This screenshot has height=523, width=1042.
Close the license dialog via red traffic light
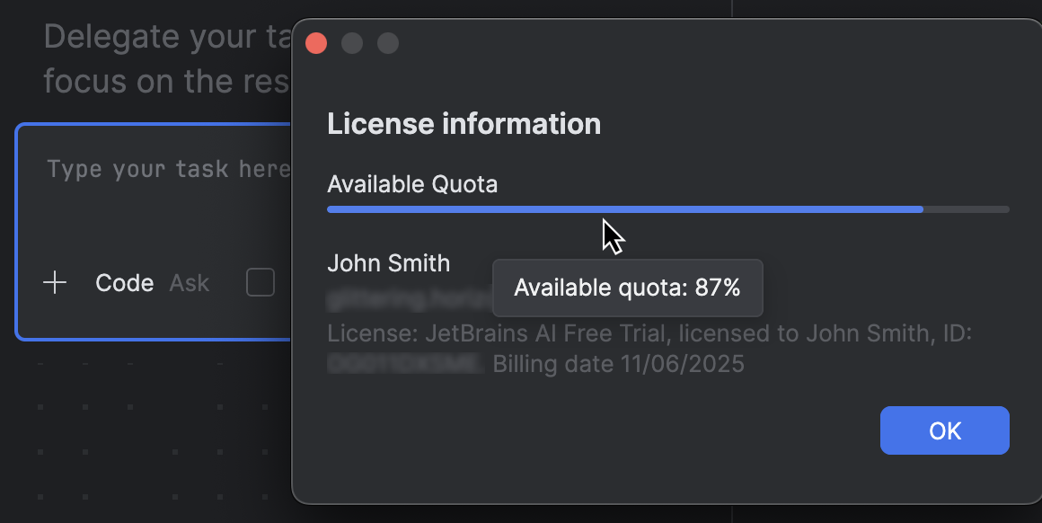tap(315, 42)
